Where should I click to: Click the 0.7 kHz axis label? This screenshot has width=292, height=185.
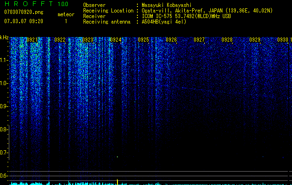point(4,153)
